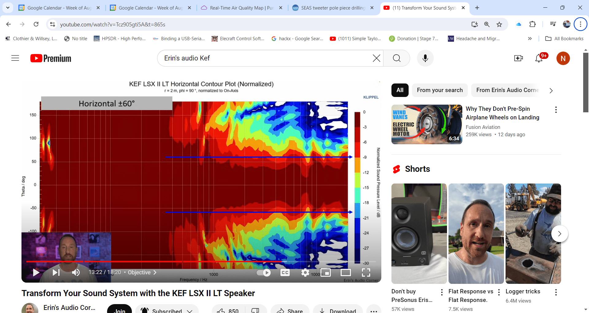Play the video
589x313 pixels.
(36, 272)
